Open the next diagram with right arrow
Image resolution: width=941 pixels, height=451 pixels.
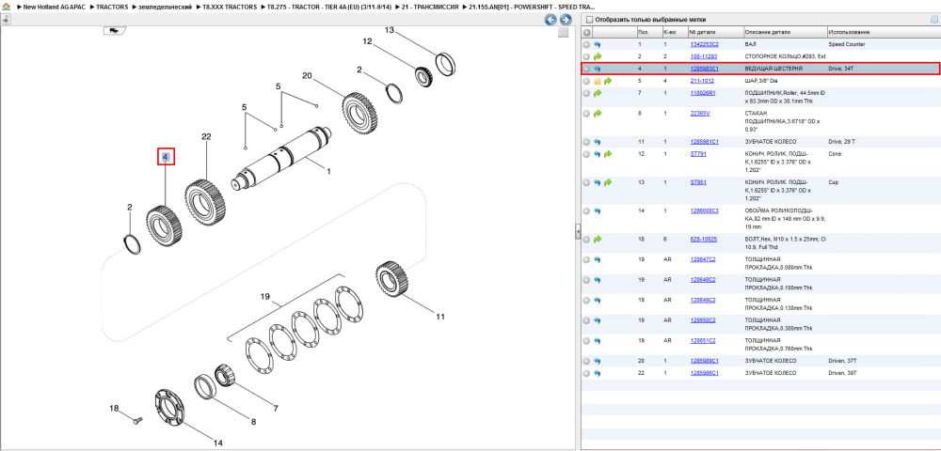click(x=564, y=20)
